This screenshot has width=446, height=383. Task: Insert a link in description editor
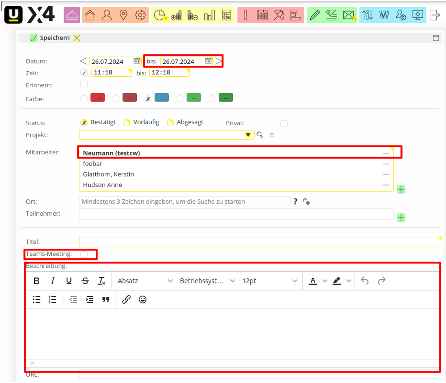126,299
